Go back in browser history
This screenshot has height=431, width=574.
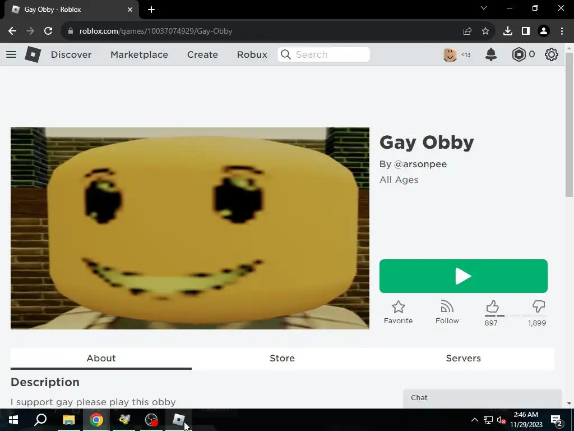click(x=12, y=31)
